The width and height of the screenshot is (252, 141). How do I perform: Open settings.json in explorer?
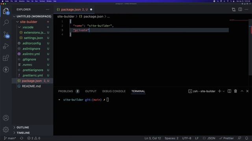tap(32, 38)
